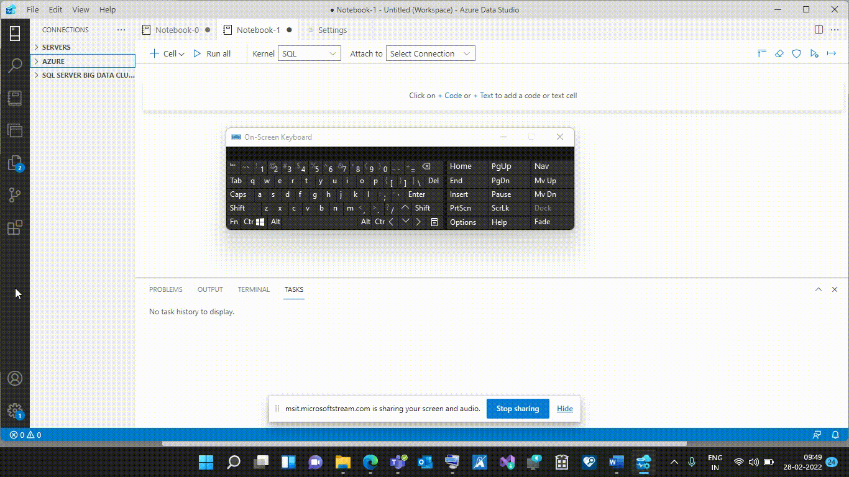The height and width of the screenshot is (477, 849).
Task: Adjust the speaker volume in the system tray
Action: click(x=754, y=462)
